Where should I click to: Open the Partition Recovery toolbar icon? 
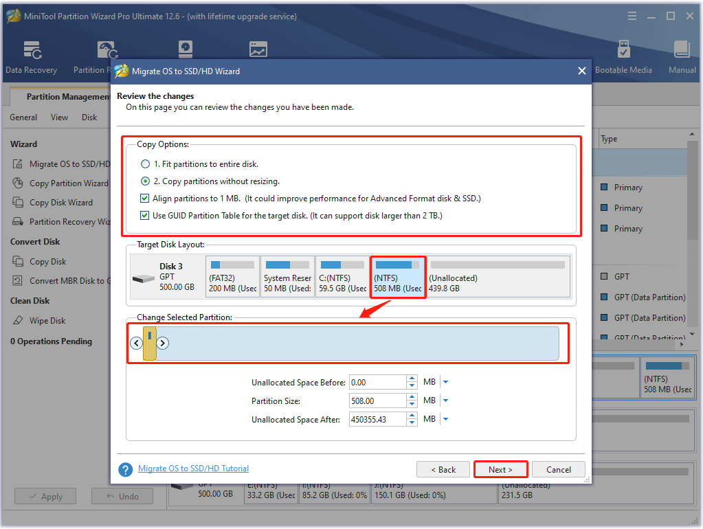tap(108, 50)
